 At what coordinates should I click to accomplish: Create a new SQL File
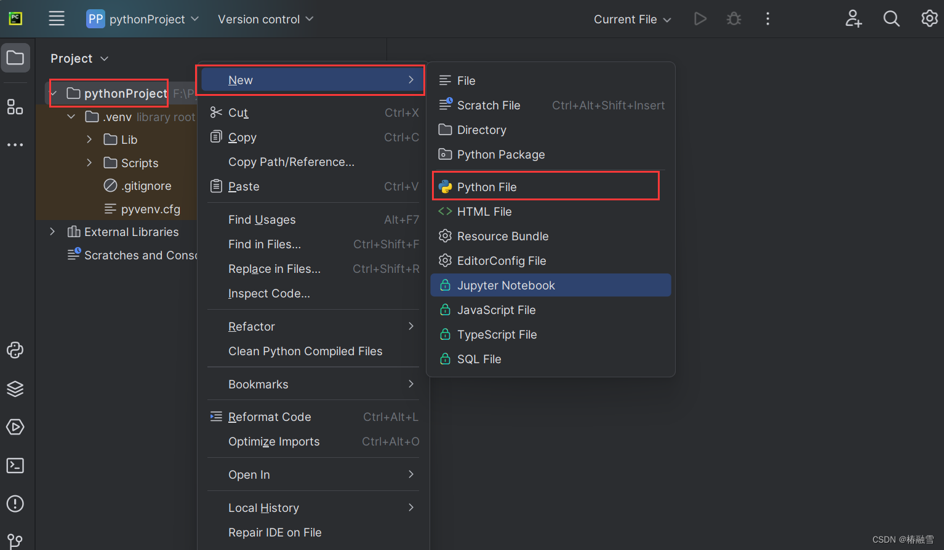(x=551, y=359)
